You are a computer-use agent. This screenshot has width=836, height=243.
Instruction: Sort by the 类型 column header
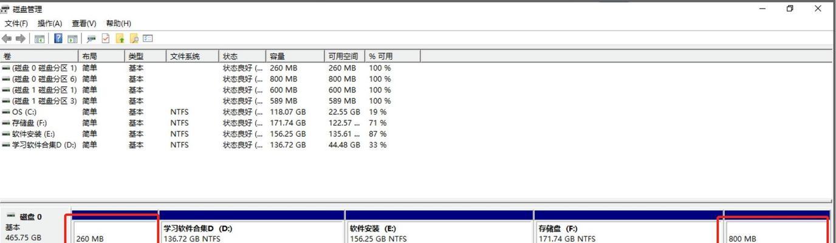(x=146, y=56)
